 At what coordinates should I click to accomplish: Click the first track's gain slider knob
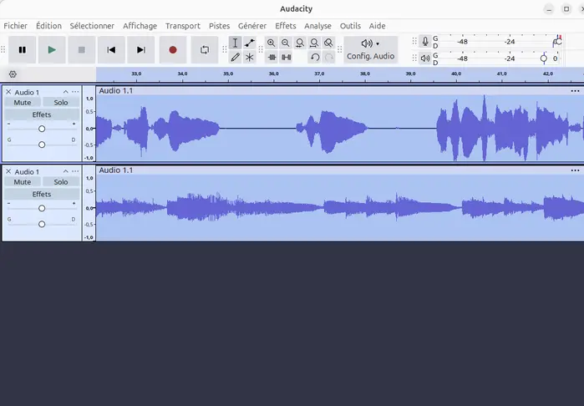[42, 129]
